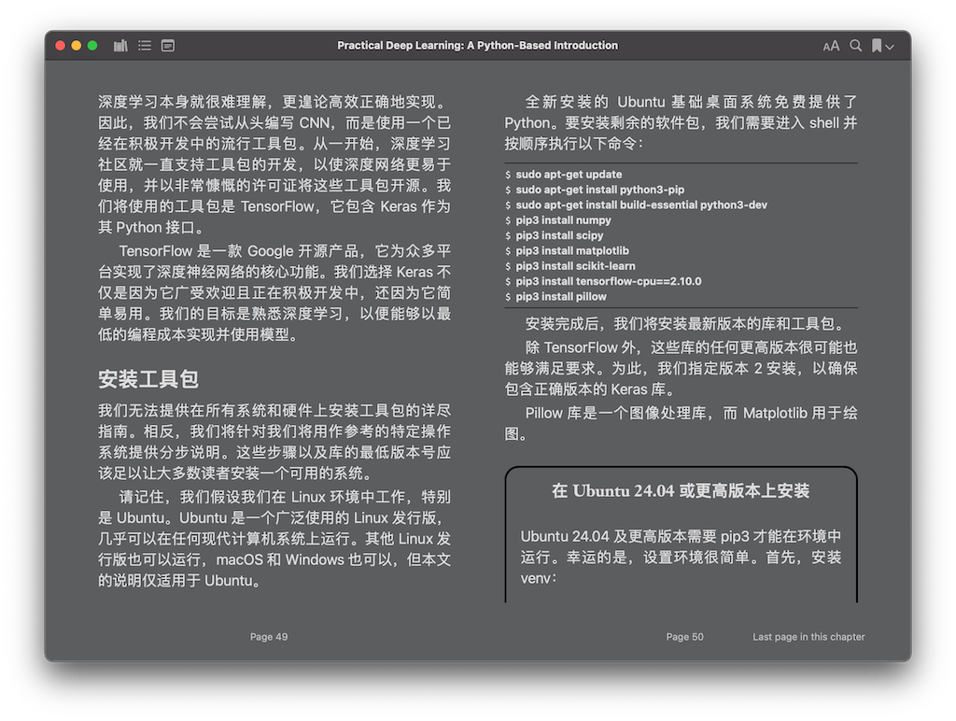The width and height of the screenshot is (956, 721).
Task: Enter full screen via the green button
Action: tap(90, 44)
